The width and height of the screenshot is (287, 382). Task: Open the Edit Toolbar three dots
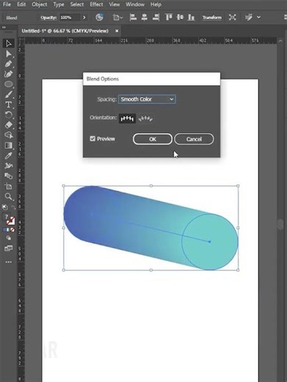tap(8, 262)
